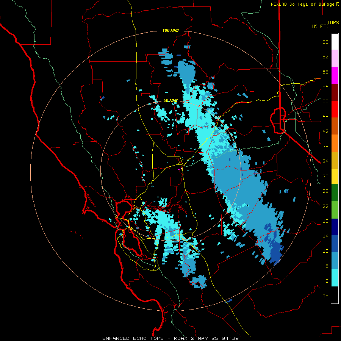Click the NEXLAB-College of DuPage header text
Viewport: 341px width, 341px height.
[x=303, y=4]
